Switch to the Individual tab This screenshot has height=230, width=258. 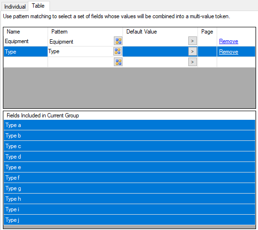[15, 7]
